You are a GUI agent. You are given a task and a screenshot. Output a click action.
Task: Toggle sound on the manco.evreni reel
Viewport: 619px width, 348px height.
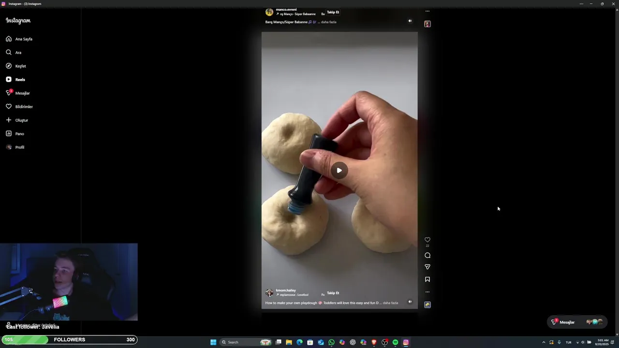coord(410,21)
